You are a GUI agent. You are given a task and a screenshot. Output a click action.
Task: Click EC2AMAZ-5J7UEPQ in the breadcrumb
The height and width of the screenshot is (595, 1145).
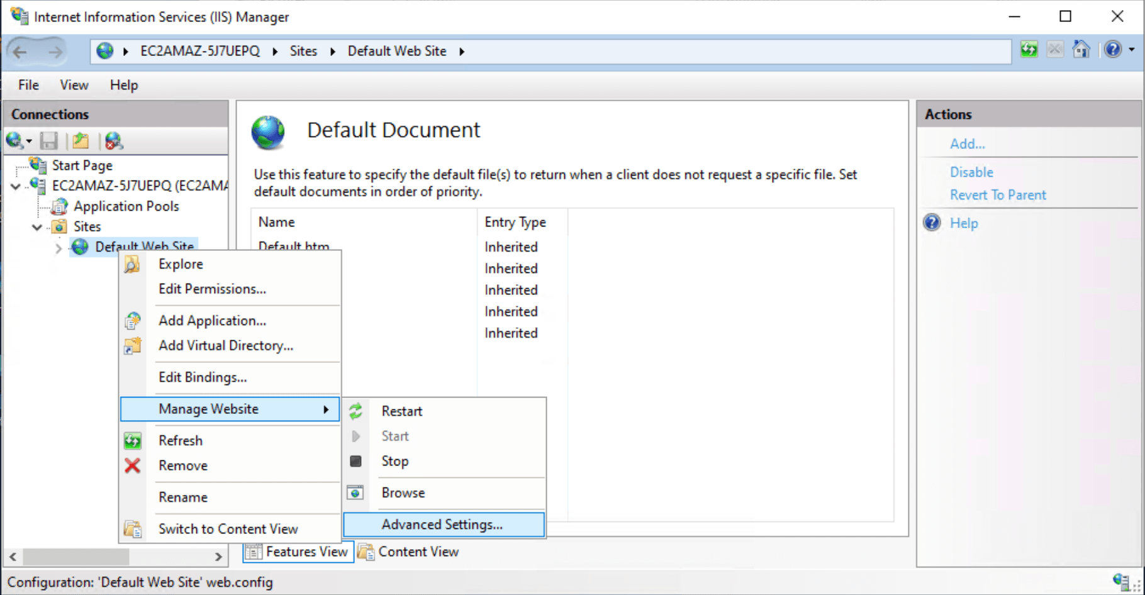coord(200,51)
